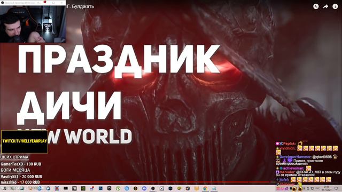Click the 'NEW WORLD' text on video
The width and height of the screenshot is (342, 192).
tap(75, 137)
